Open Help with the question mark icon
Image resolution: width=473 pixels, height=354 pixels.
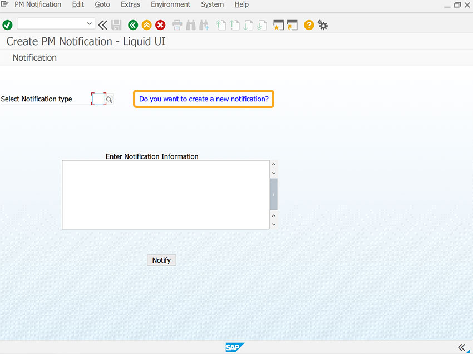pyautogui.click(x=309, y=25)
